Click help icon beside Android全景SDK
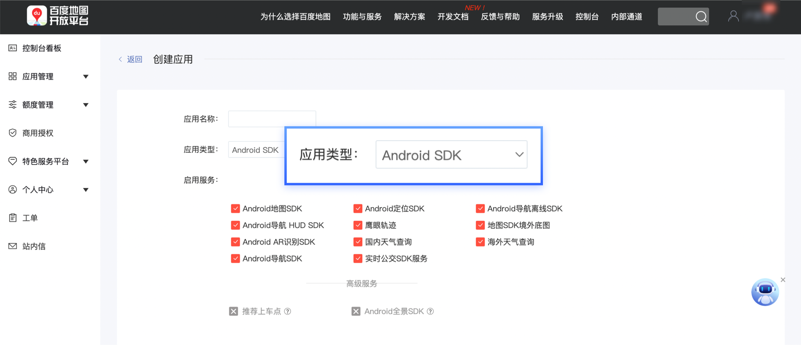801x345 pixels. click(x=430, y=311)
